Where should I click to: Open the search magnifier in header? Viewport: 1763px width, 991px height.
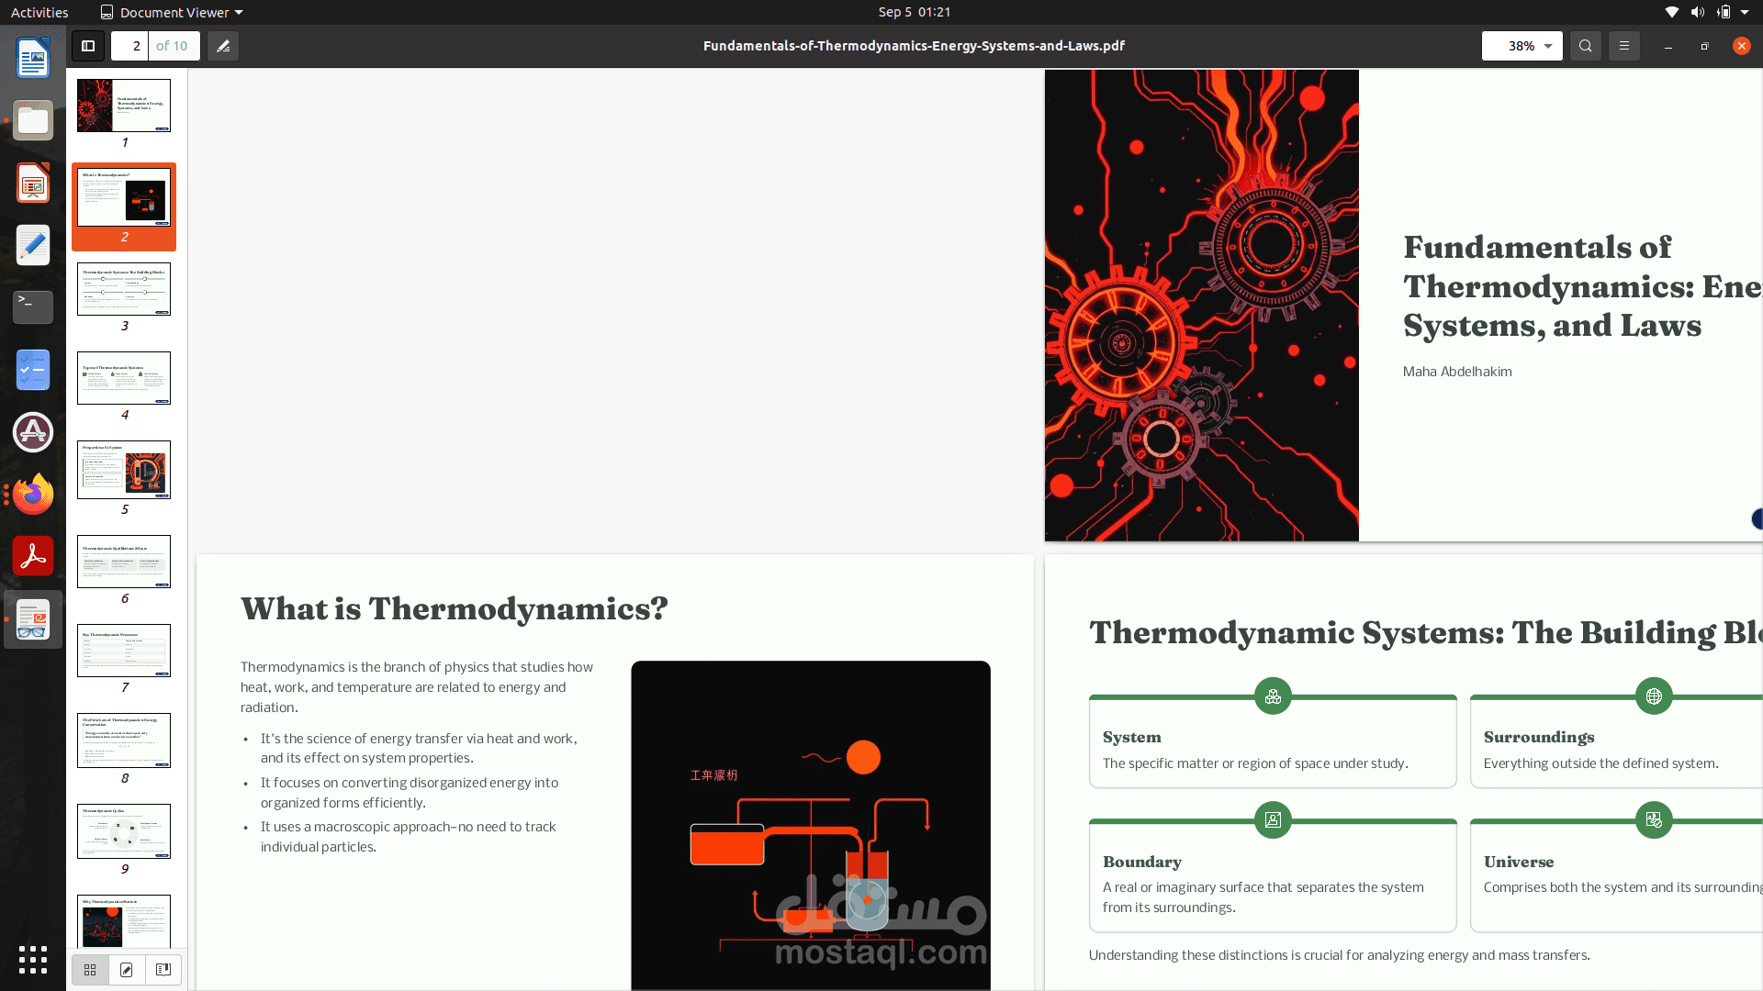1585,46
